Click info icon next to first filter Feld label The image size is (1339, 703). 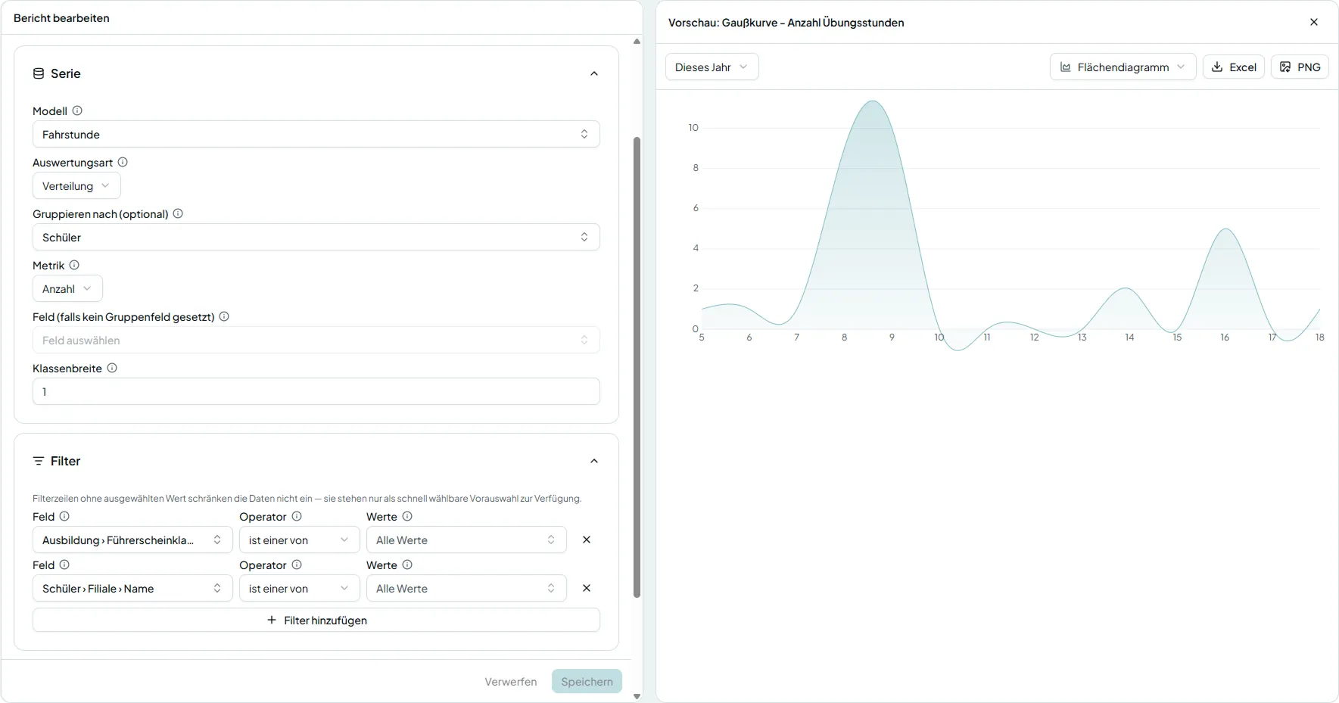(64, 516)
